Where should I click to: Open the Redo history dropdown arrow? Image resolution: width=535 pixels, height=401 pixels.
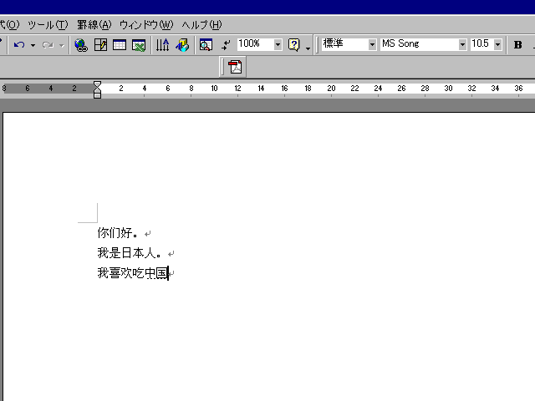62,45
